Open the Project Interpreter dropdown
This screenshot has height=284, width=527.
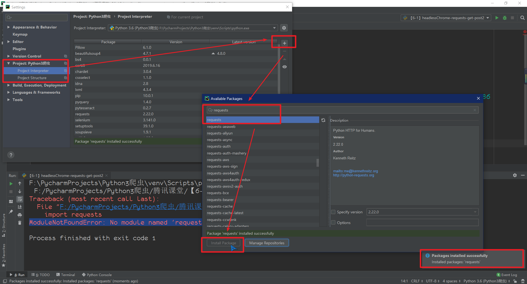click(193, 28)
